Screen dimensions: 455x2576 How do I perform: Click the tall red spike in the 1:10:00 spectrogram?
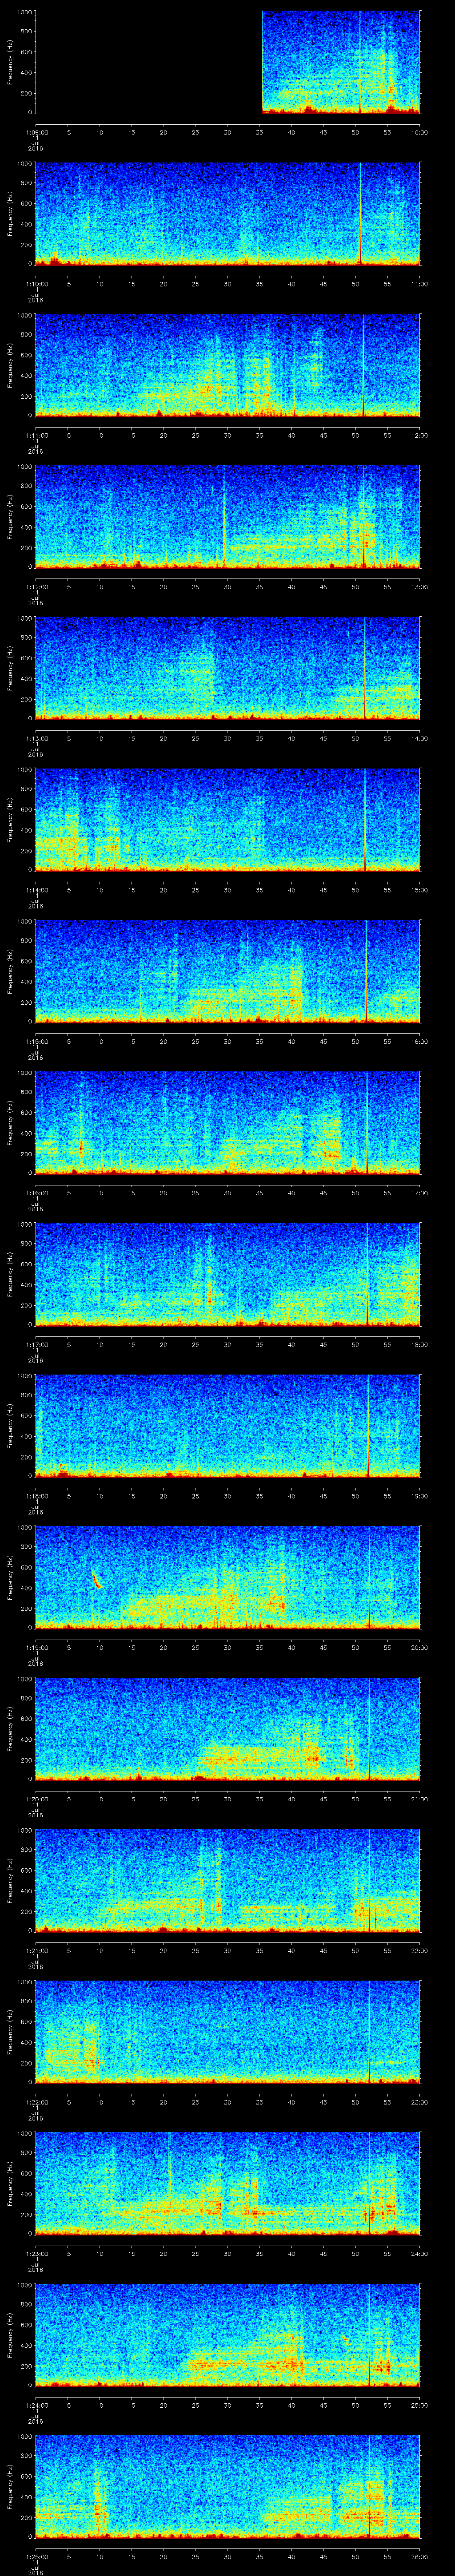[x=360, y=213]
